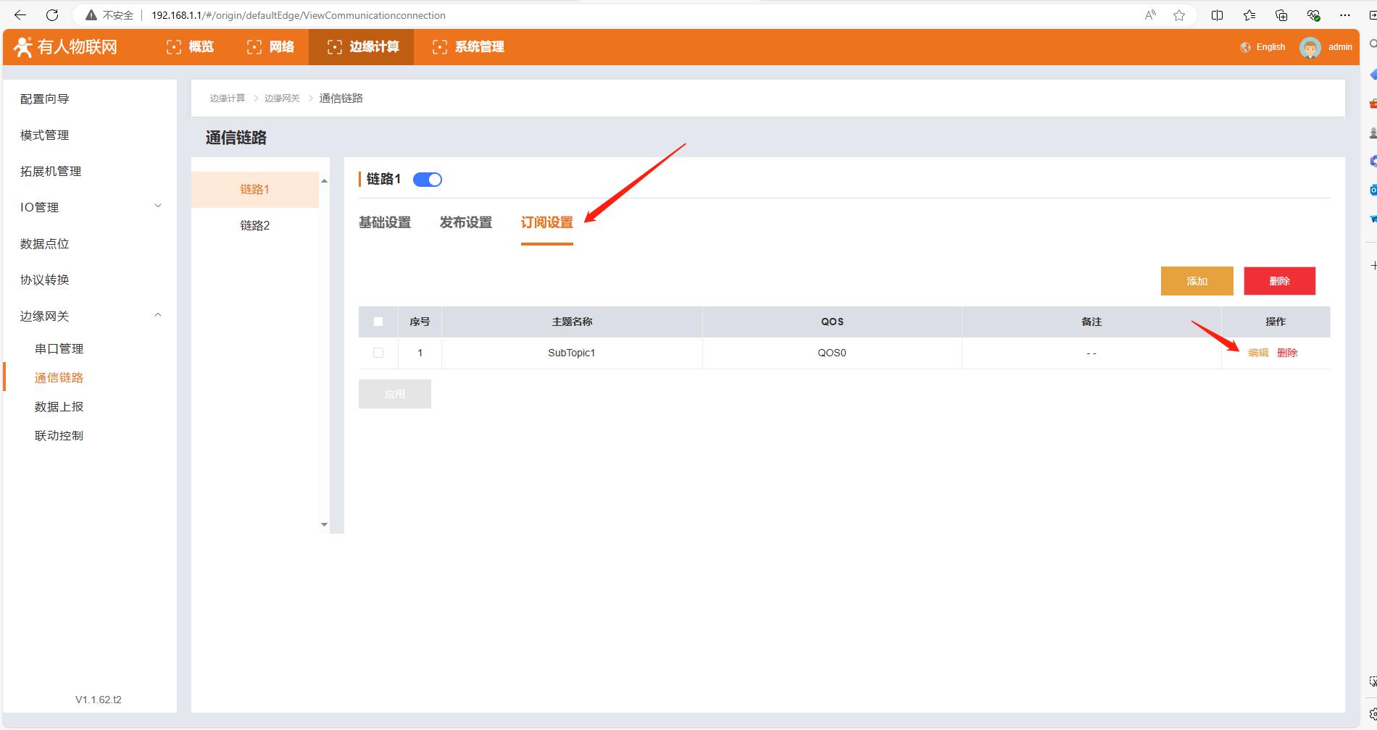The height and width of the screenshot is (730, 1377).
Task: Select 链路2 in the link list
Action: click(255, 226)
